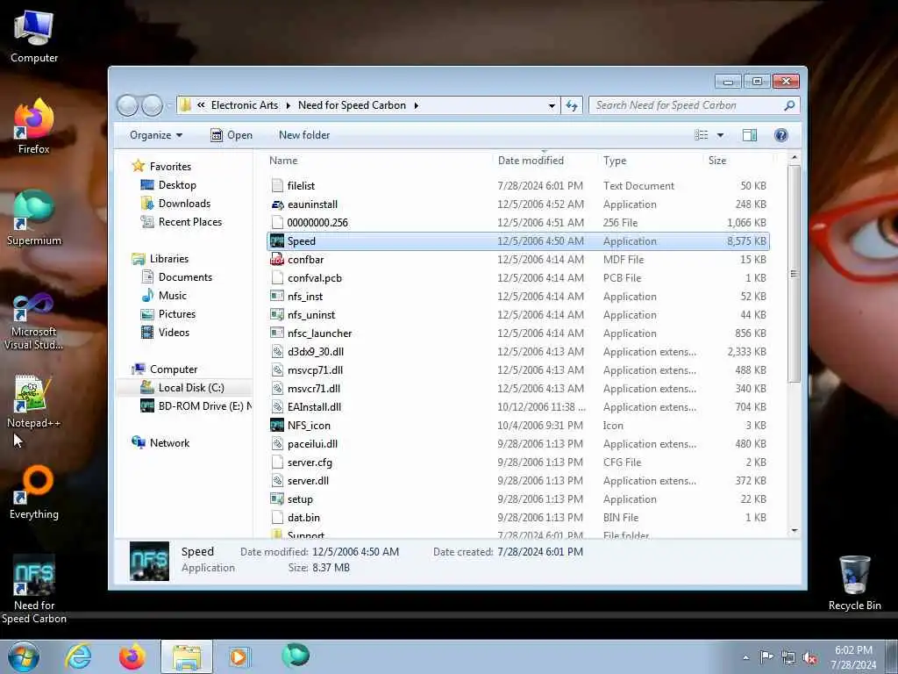
Task: Select Network in the navigation pane
Action: [161, 443]
